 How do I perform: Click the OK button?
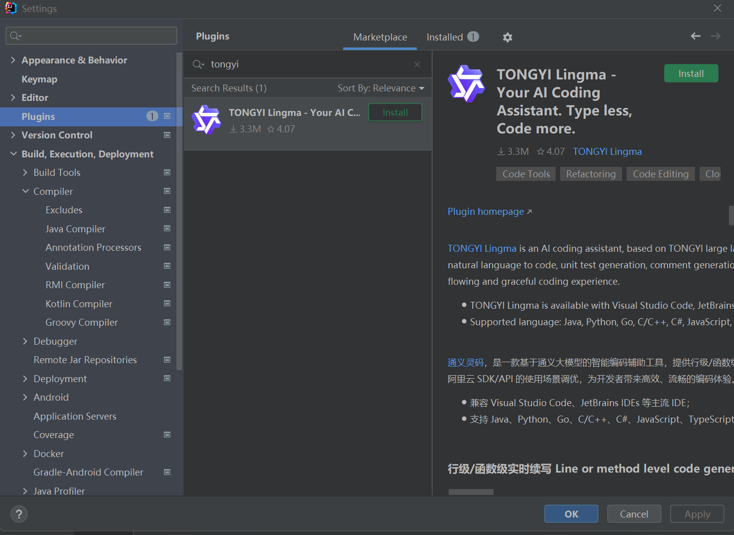point(571,514)
